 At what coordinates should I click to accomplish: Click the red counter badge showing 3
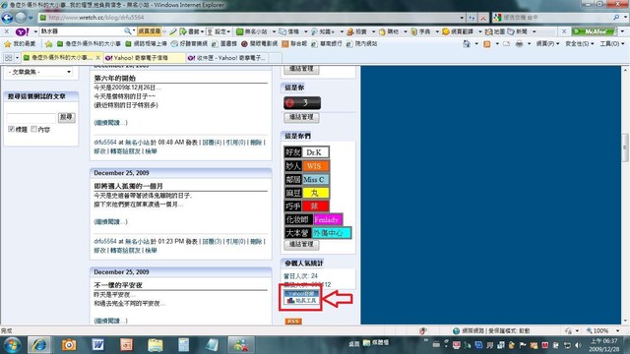click(x=302, y=102)
